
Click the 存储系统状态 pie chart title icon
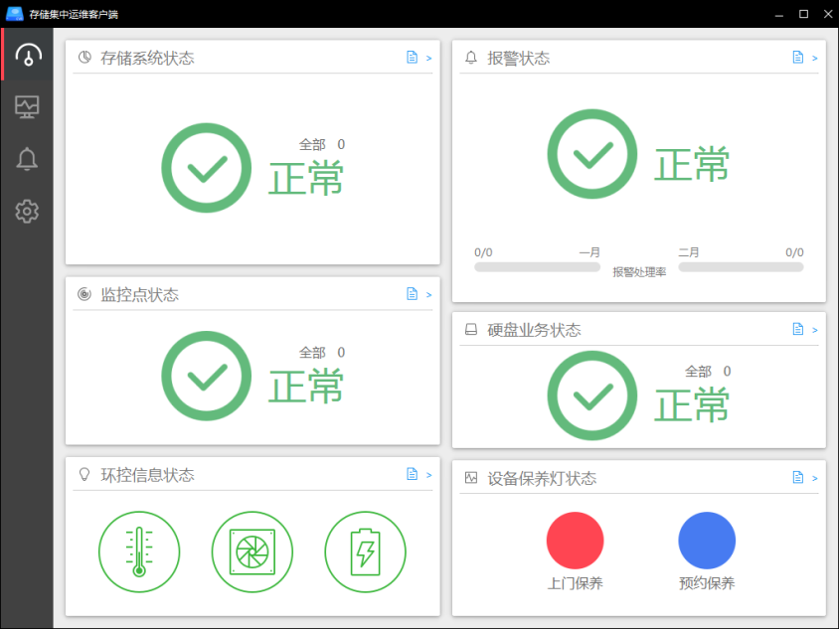[84, 58]
